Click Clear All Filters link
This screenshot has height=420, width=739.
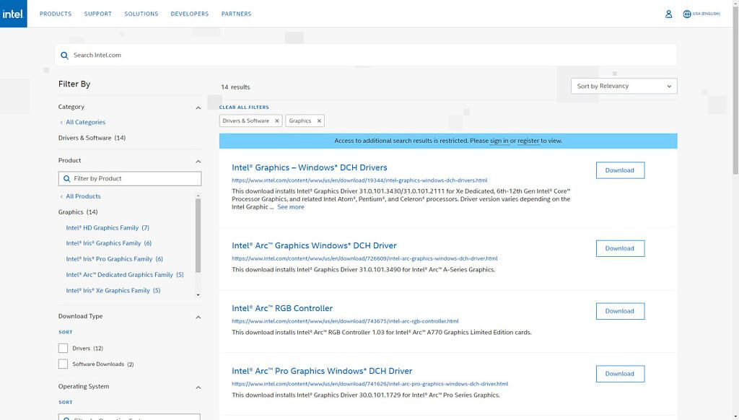coord(244,107)
